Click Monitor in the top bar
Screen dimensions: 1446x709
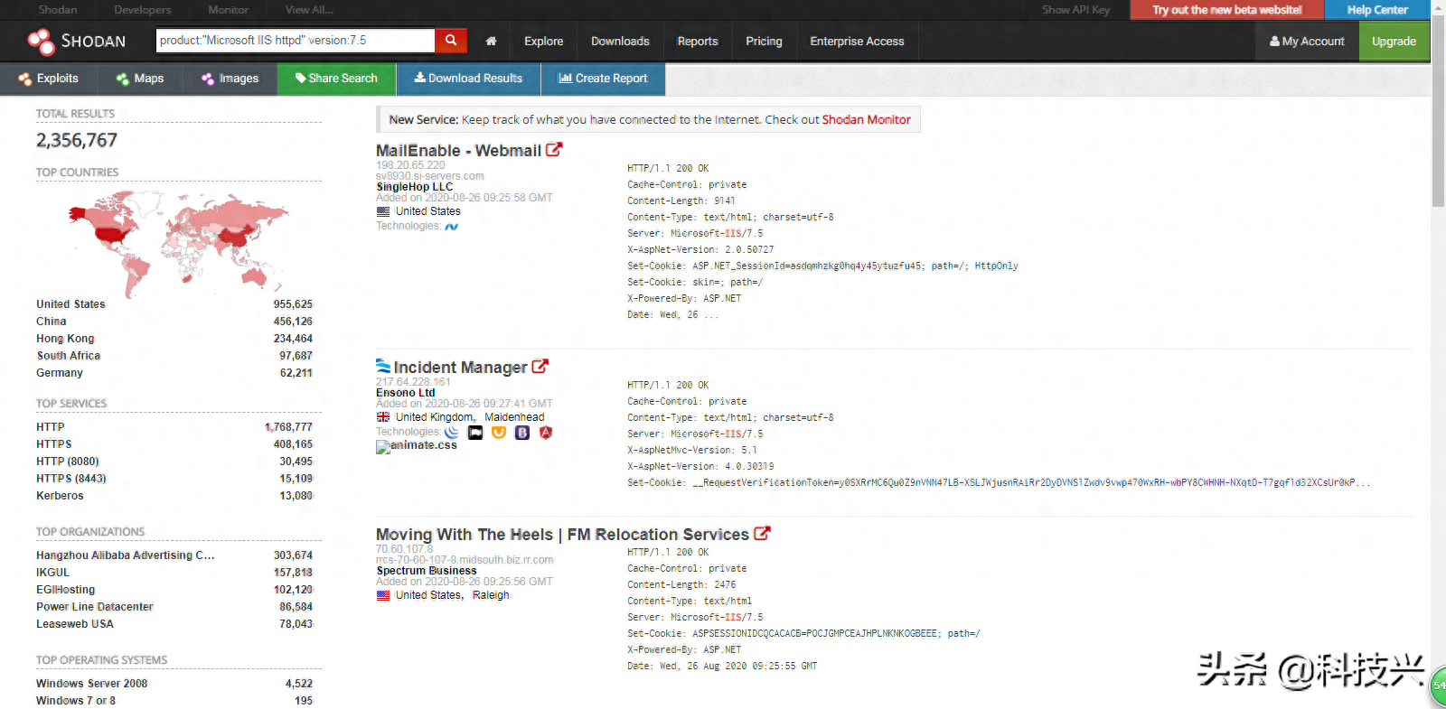point(228,10)
